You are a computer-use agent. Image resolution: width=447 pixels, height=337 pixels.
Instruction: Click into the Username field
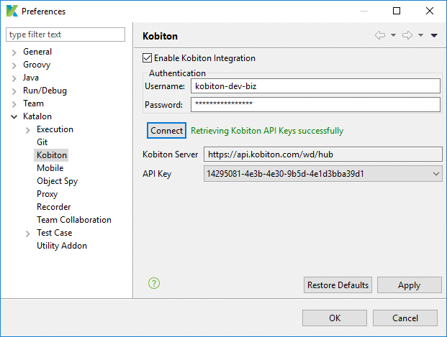[315, 86]
